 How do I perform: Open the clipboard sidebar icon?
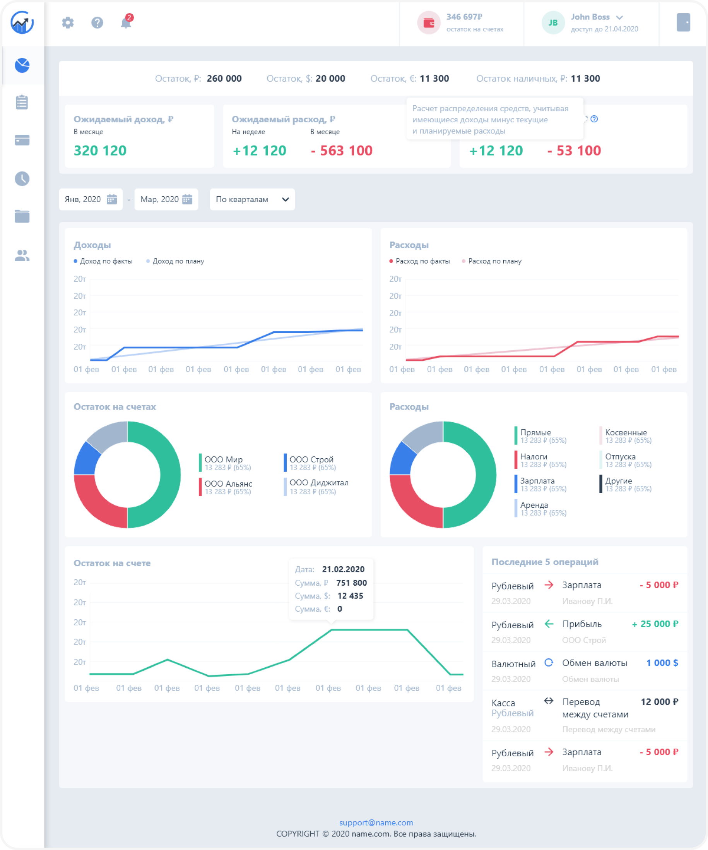[22, 102]
